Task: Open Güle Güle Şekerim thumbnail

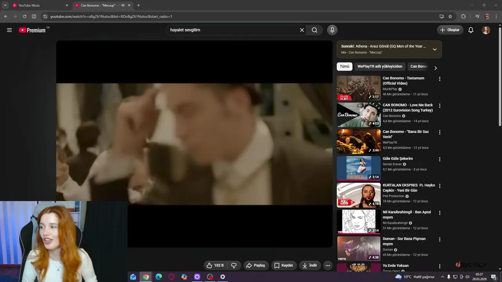Action: pyautogui.click(x=358, y=168)
